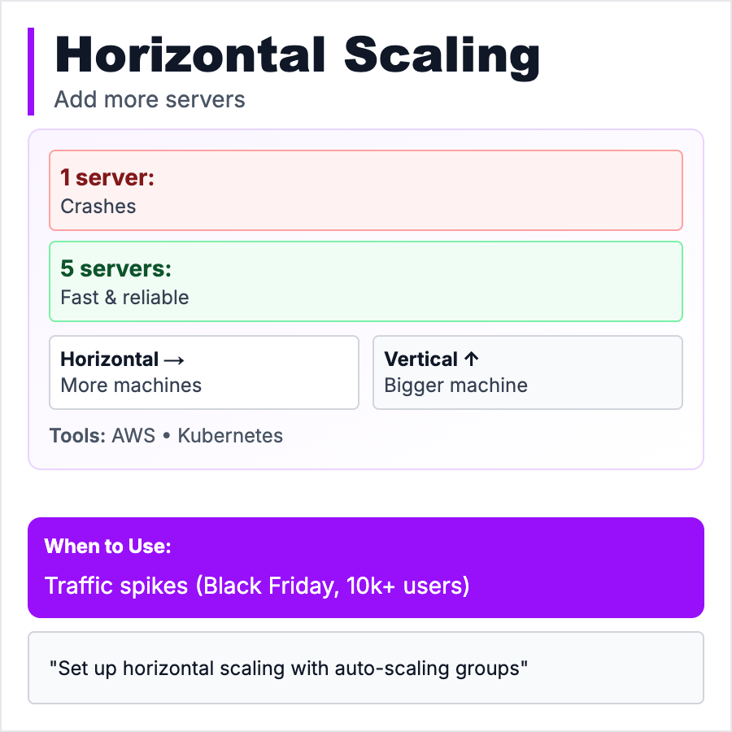Viewport: 732px width, 732px height.
Task: Click the auto-scaling groups quote box
Action: (366, 668)
